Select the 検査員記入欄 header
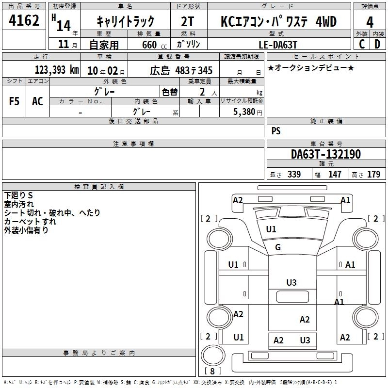The width and height of the screenshot is (388, 388). click(99, 187)
